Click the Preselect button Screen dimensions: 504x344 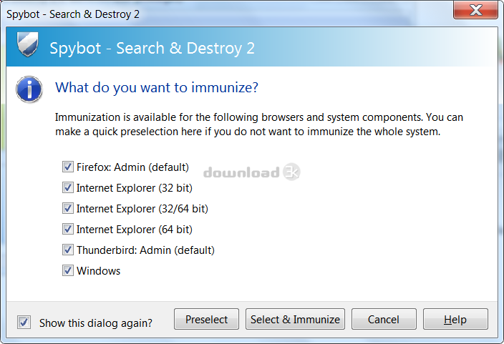(x=206, y=319)
